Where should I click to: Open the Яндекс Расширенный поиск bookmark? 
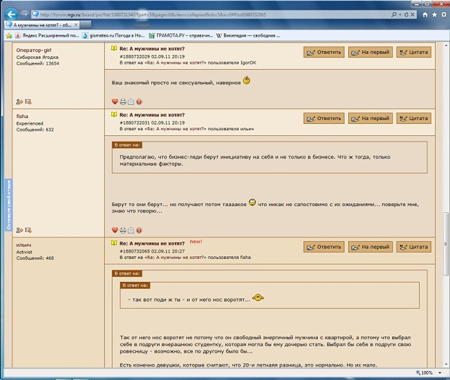pos(47,35)
